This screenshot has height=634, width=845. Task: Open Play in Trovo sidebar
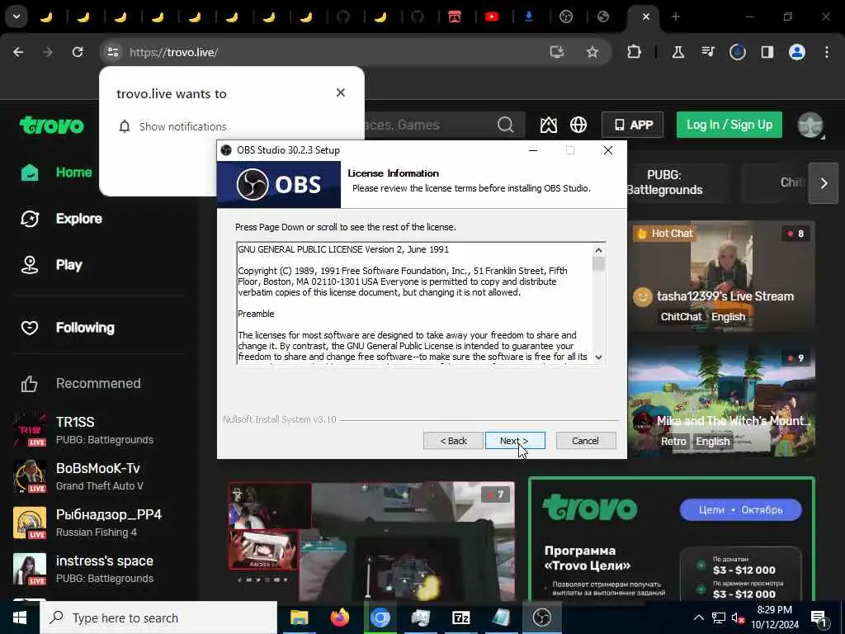coord(51,265)
